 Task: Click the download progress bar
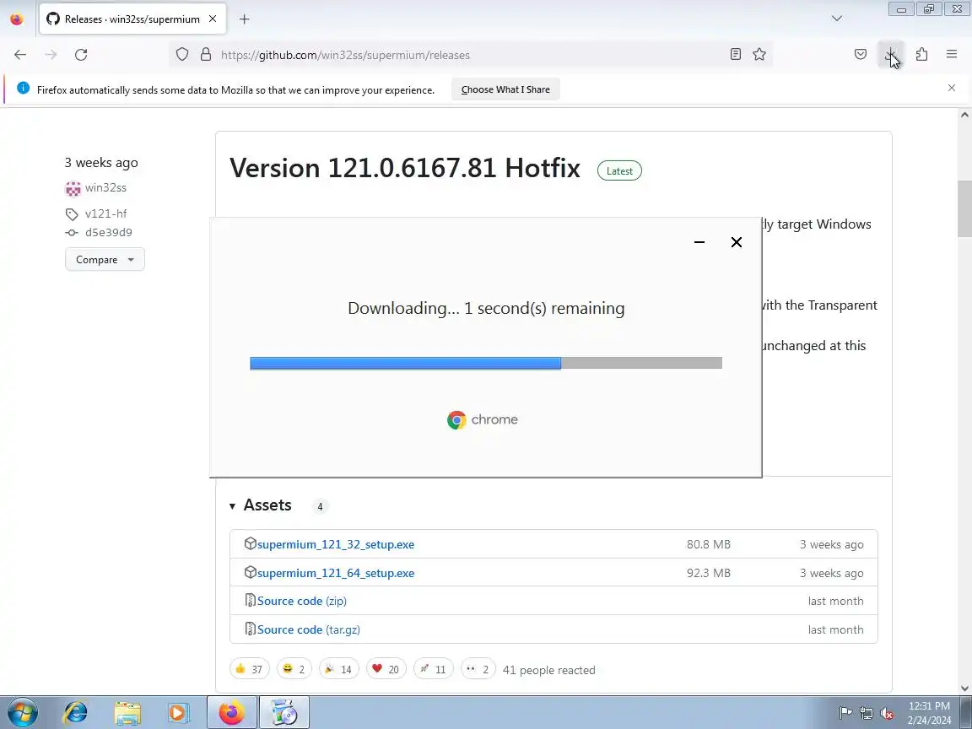tap(486, 363)
